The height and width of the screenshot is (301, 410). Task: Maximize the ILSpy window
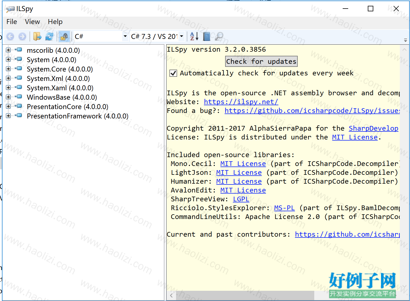click(371, 9)
